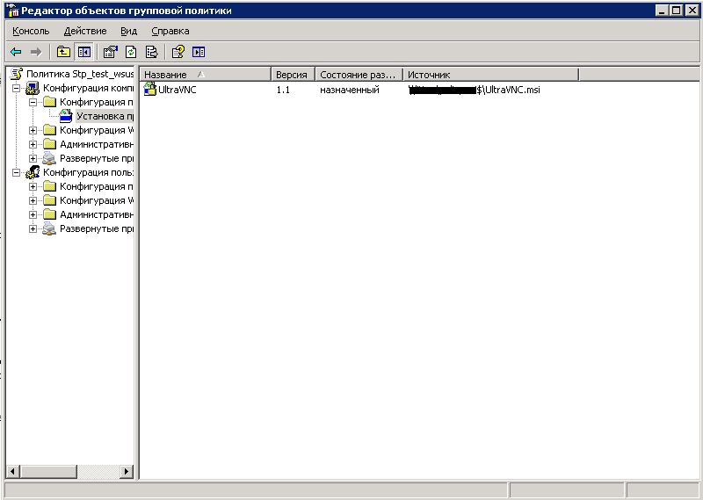Image resolution: width=703 pixels, height=500 pixels.
Task: Click the UltraVNC.msi source path cell
Action: click(x=475, y=90)
